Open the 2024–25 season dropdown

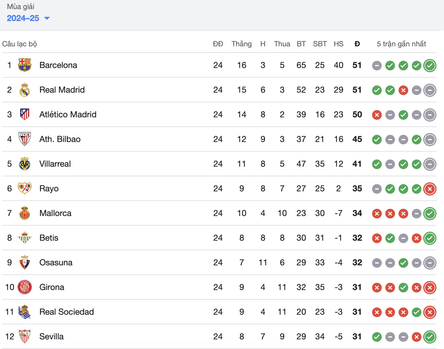point(28,18)
